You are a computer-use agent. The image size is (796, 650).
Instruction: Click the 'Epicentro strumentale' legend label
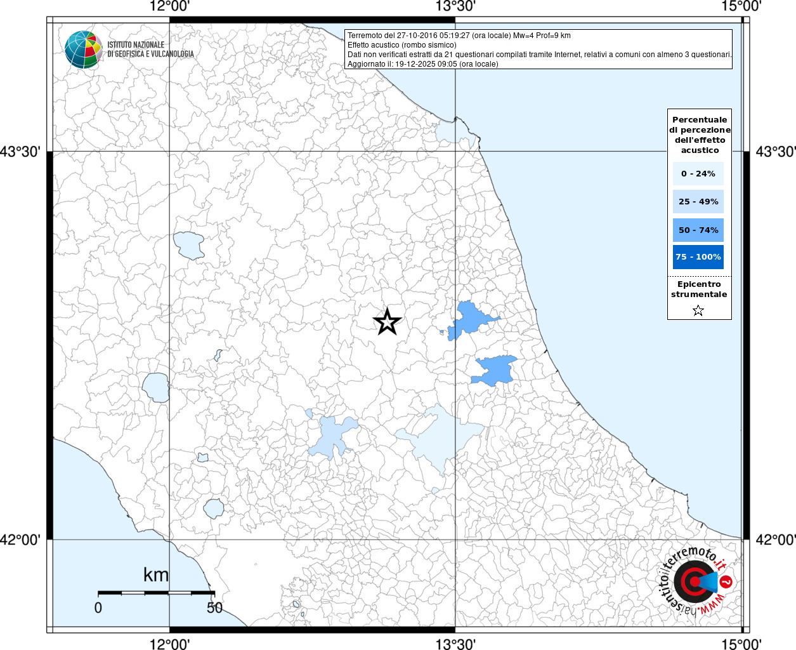pyautogui.click(x=699, y=289)
